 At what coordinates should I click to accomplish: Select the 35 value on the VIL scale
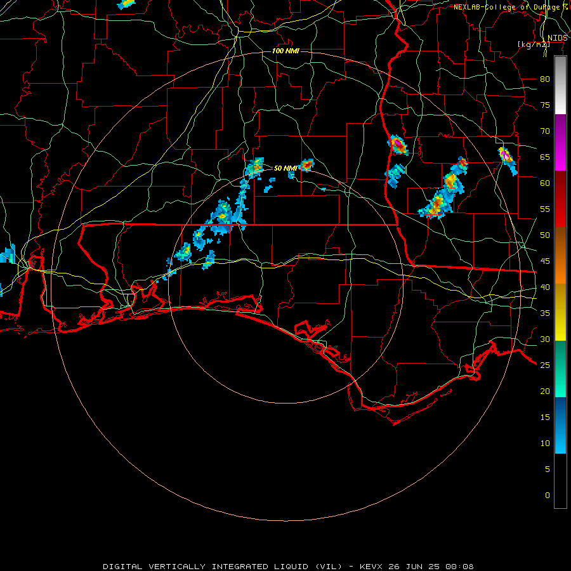point(545,313)
